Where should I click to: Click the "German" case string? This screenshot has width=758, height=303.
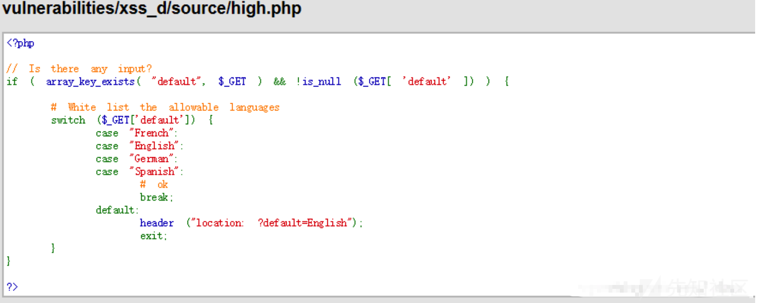[x=151, y=159]
